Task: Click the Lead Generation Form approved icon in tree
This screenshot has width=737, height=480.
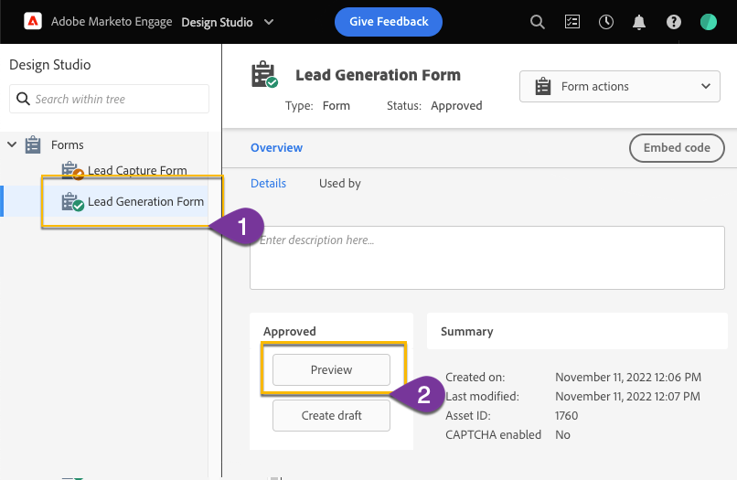Action: click(x=72, y=202)
